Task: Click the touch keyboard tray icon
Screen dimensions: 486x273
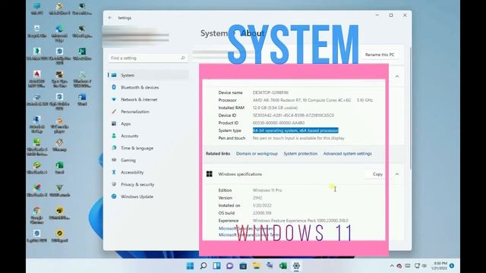Action: pos(408,266)
